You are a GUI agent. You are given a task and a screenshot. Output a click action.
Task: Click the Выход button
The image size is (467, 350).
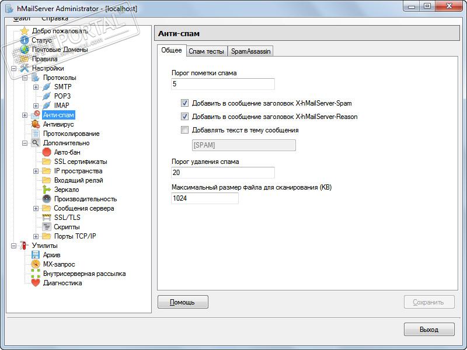point(429,329)
